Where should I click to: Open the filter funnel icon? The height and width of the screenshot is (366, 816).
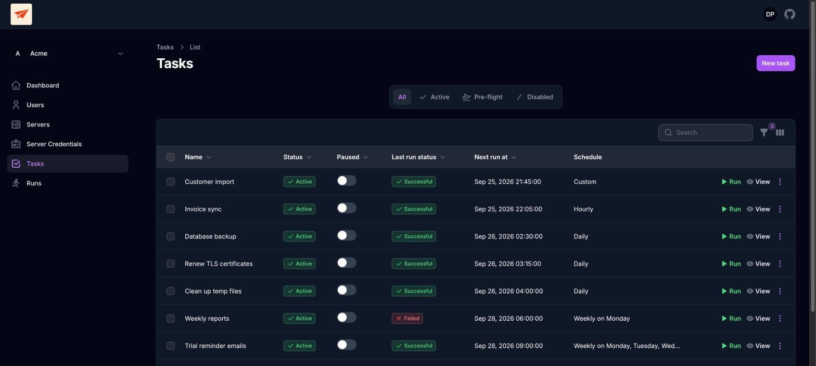coord(763,133)
